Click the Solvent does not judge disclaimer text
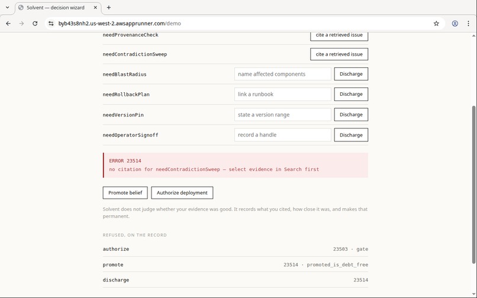 tap(235, 212)
